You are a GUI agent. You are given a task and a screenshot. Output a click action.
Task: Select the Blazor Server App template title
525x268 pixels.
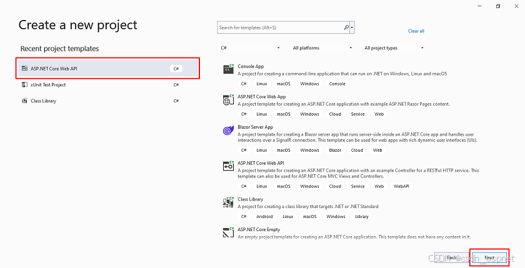[255, 127]
